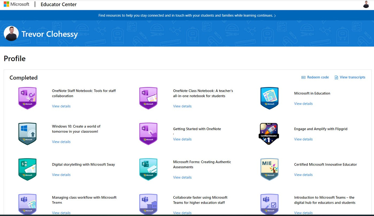Click the Digital storytelling with Sway badge
Image resolution: width=374 pixels, height=216 pixels.
(x=27, y=169)
